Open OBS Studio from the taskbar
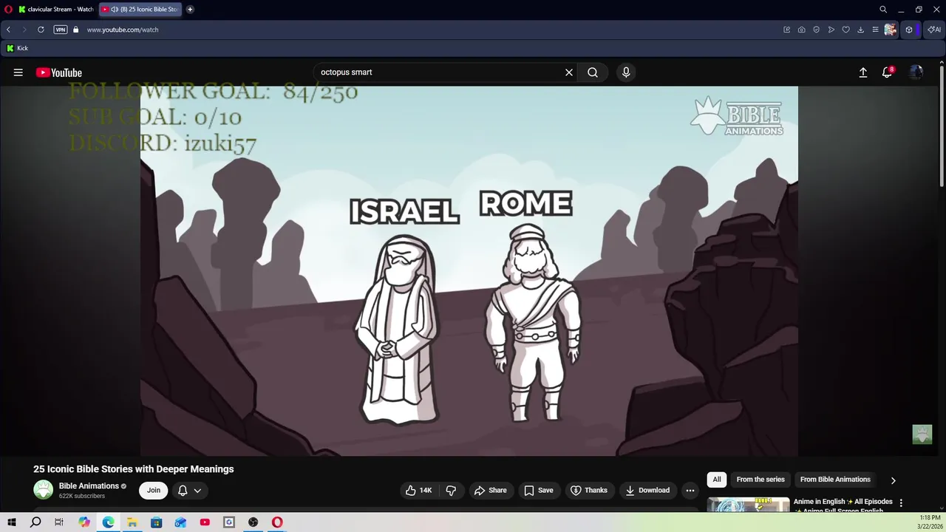 coord(253,522)
